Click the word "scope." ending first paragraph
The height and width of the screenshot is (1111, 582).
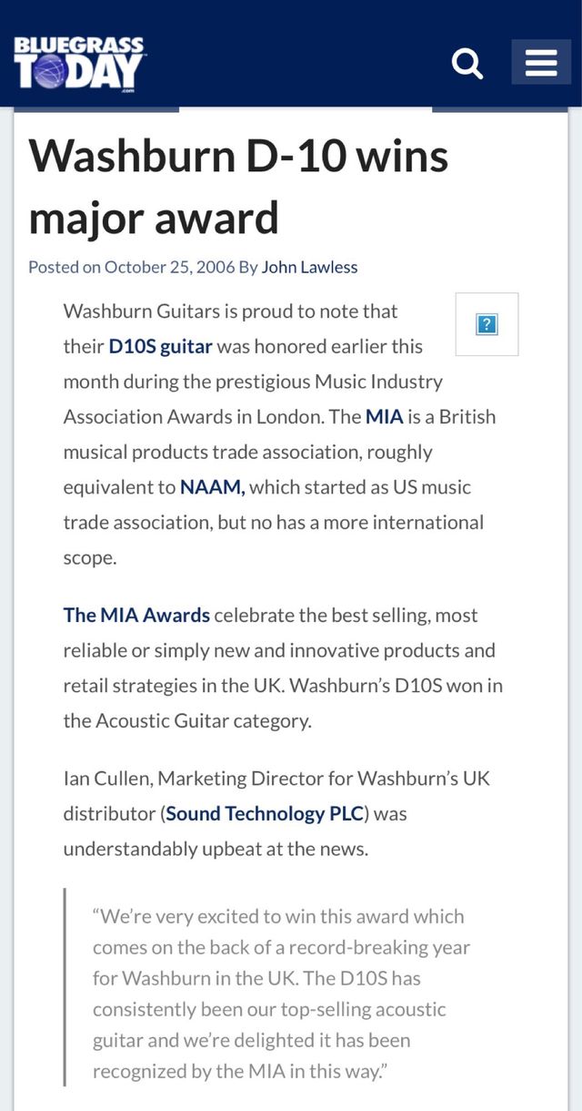pyautogui.click(x=90, y=557)
